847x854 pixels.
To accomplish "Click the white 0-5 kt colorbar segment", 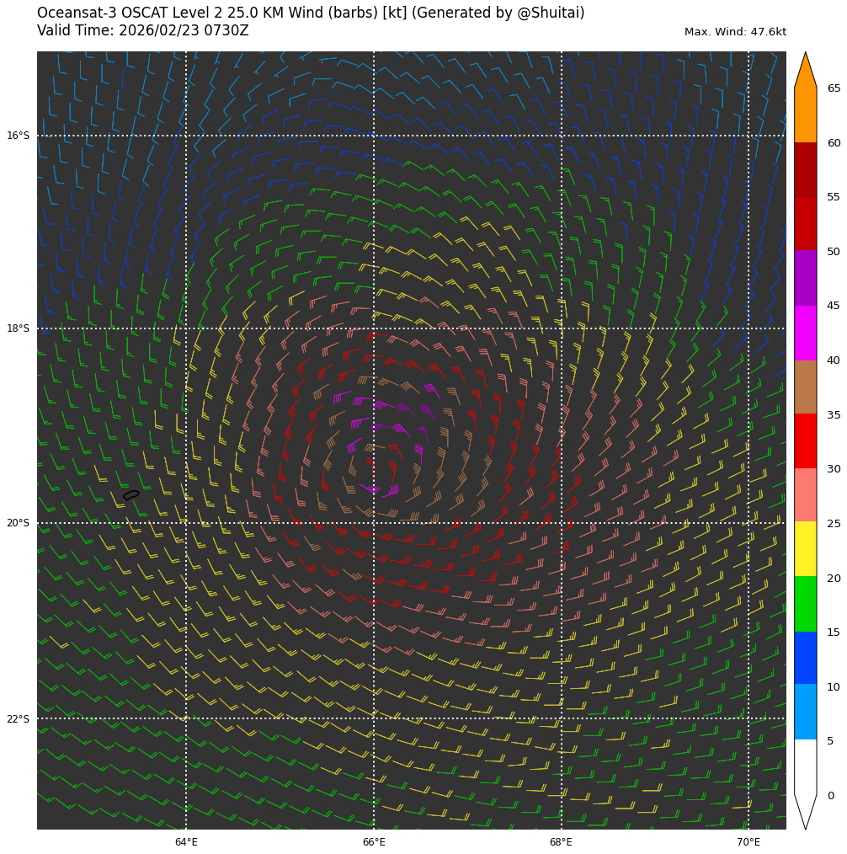I will pyautogui.click(x=805, y=766).
